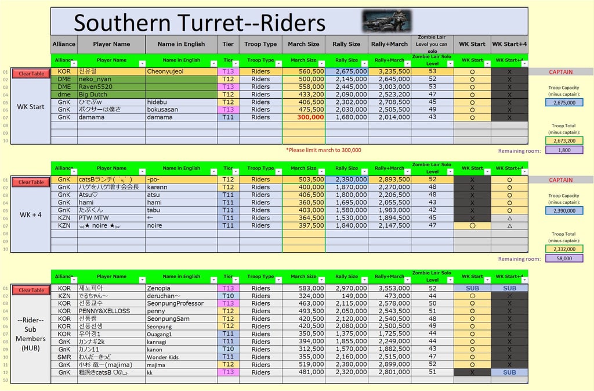Open Zombie Lair Solo Level filter in WK Start table

[x=450, y=64]
